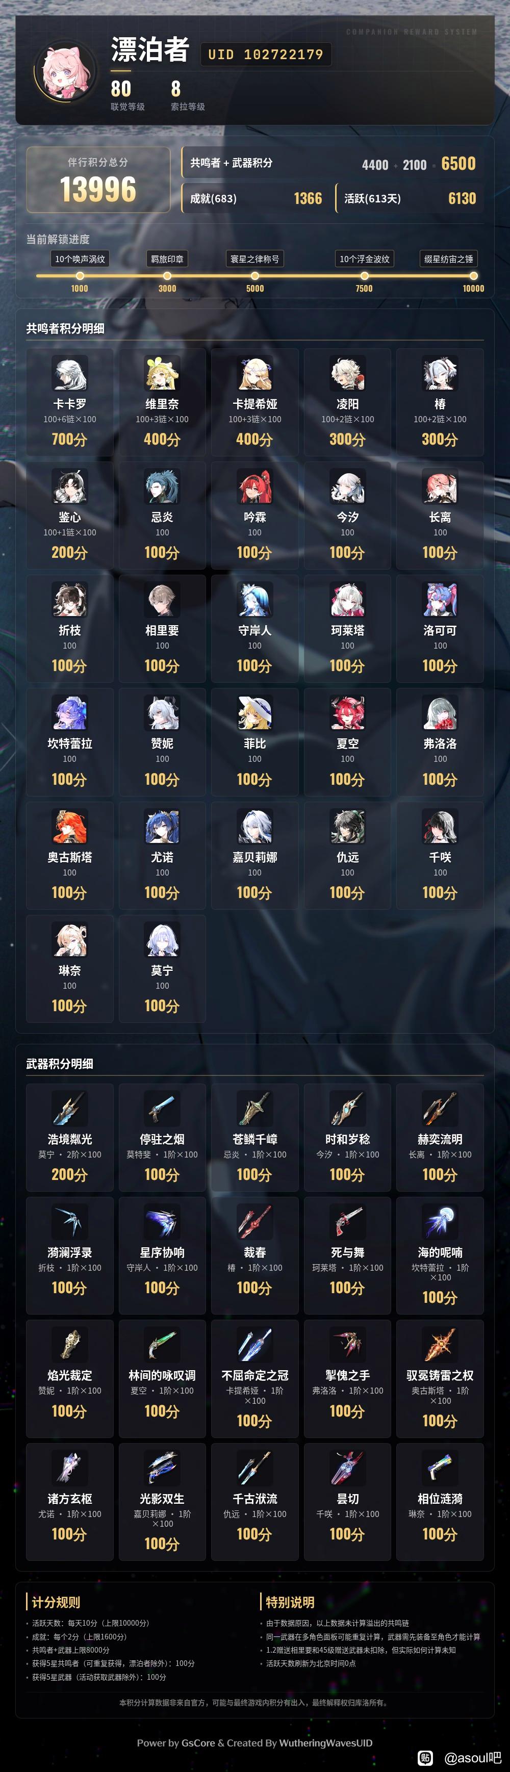The image size is (510, 1772).
Task: Select the 莫宁 character portrait
Action: pos(162,940)
